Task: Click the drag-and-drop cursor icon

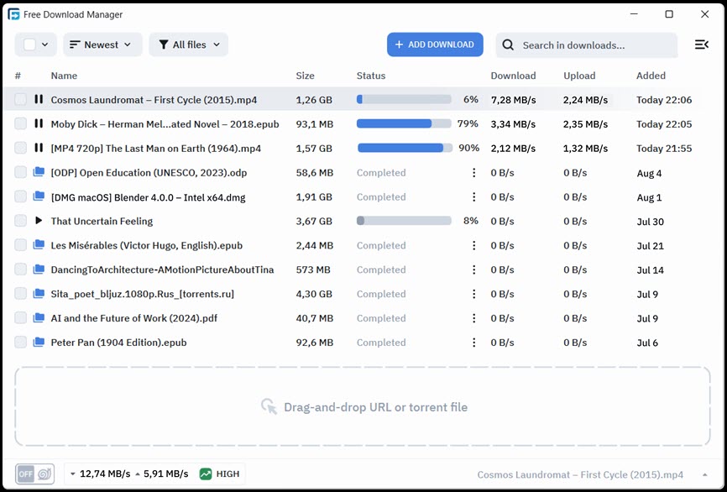Action: pos(269,406)
